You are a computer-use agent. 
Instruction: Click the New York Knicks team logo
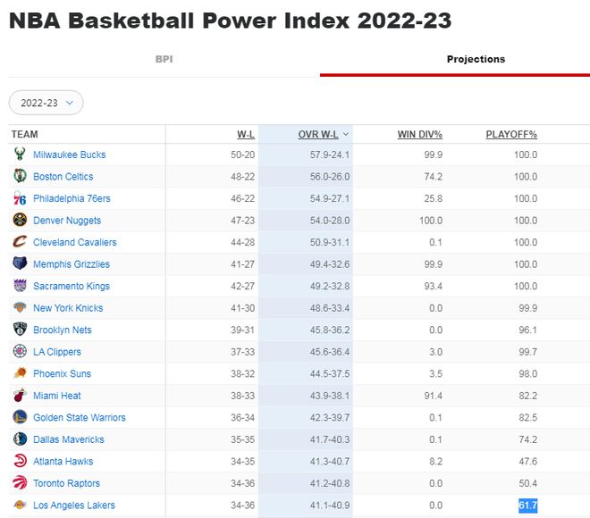click(20, 307)
